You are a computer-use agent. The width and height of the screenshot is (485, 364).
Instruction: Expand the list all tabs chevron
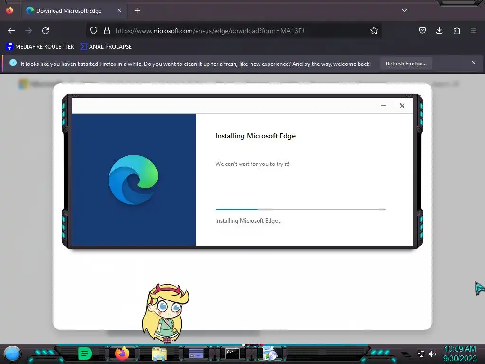404,10
